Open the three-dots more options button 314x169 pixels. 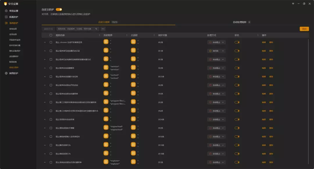point(103,29)
